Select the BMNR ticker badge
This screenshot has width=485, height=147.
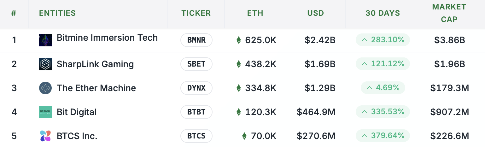click(196, 40)
